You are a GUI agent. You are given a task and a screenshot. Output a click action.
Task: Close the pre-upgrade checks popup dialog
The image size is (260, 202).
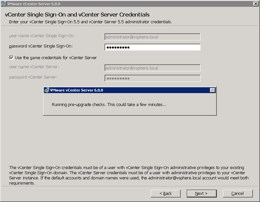(212, 90)
